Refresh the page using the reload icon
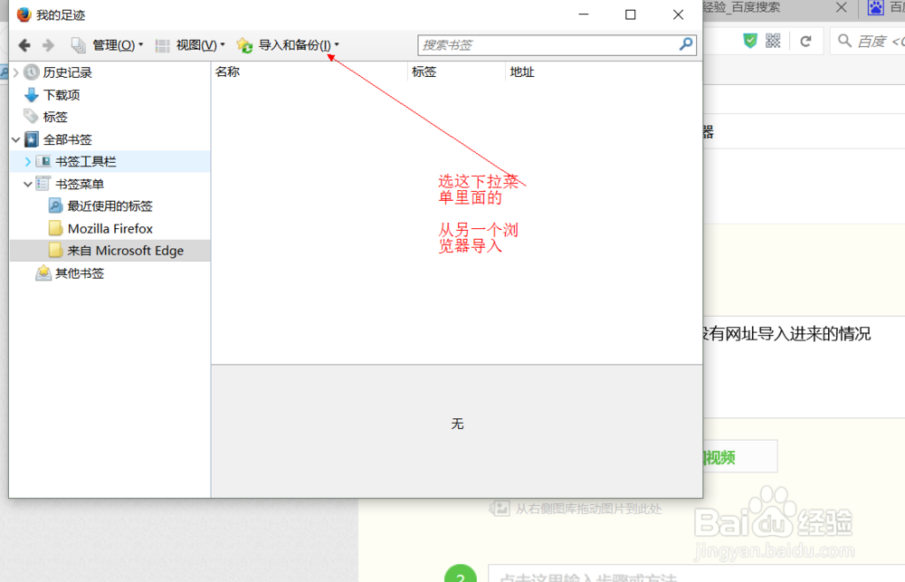Viewport: 905px width, 582px height. [806, 40]
